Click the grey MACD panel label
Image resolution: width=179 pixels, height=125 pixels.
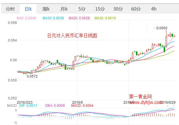click(x=12, y=106)
